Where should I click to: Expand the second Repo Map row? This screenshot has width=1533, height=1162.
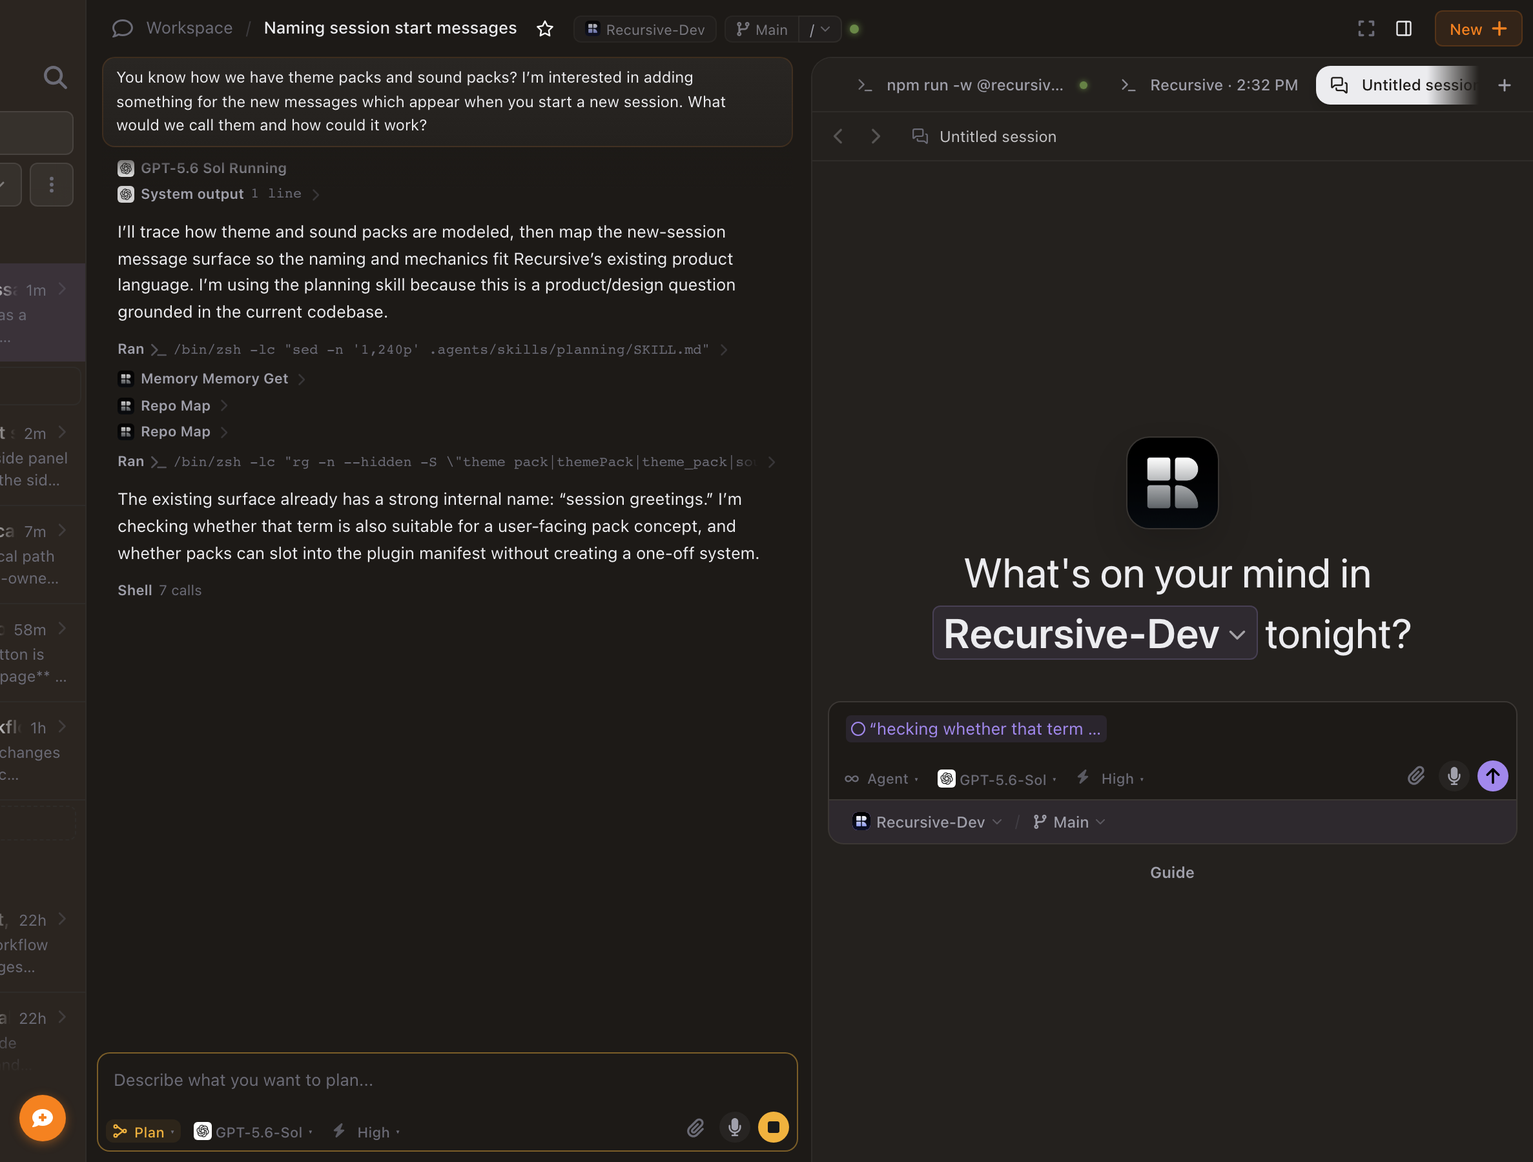click(x=172, y=432)
